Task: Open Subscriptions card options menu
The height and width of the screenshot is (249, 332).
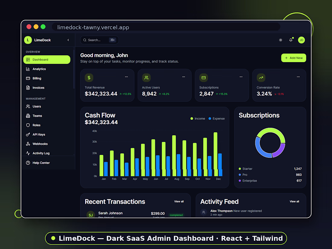Action: pos(241,77)
